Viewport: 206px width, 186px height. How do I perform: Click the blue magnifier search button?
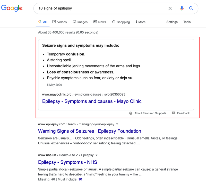click(191, 8)
